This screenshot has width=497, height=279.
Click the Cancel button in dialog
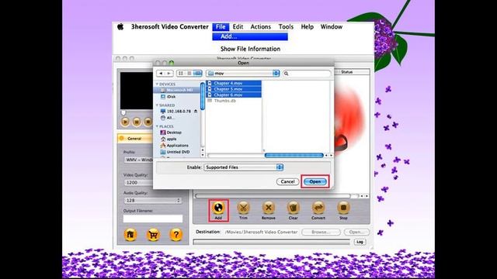coord(287,181)
